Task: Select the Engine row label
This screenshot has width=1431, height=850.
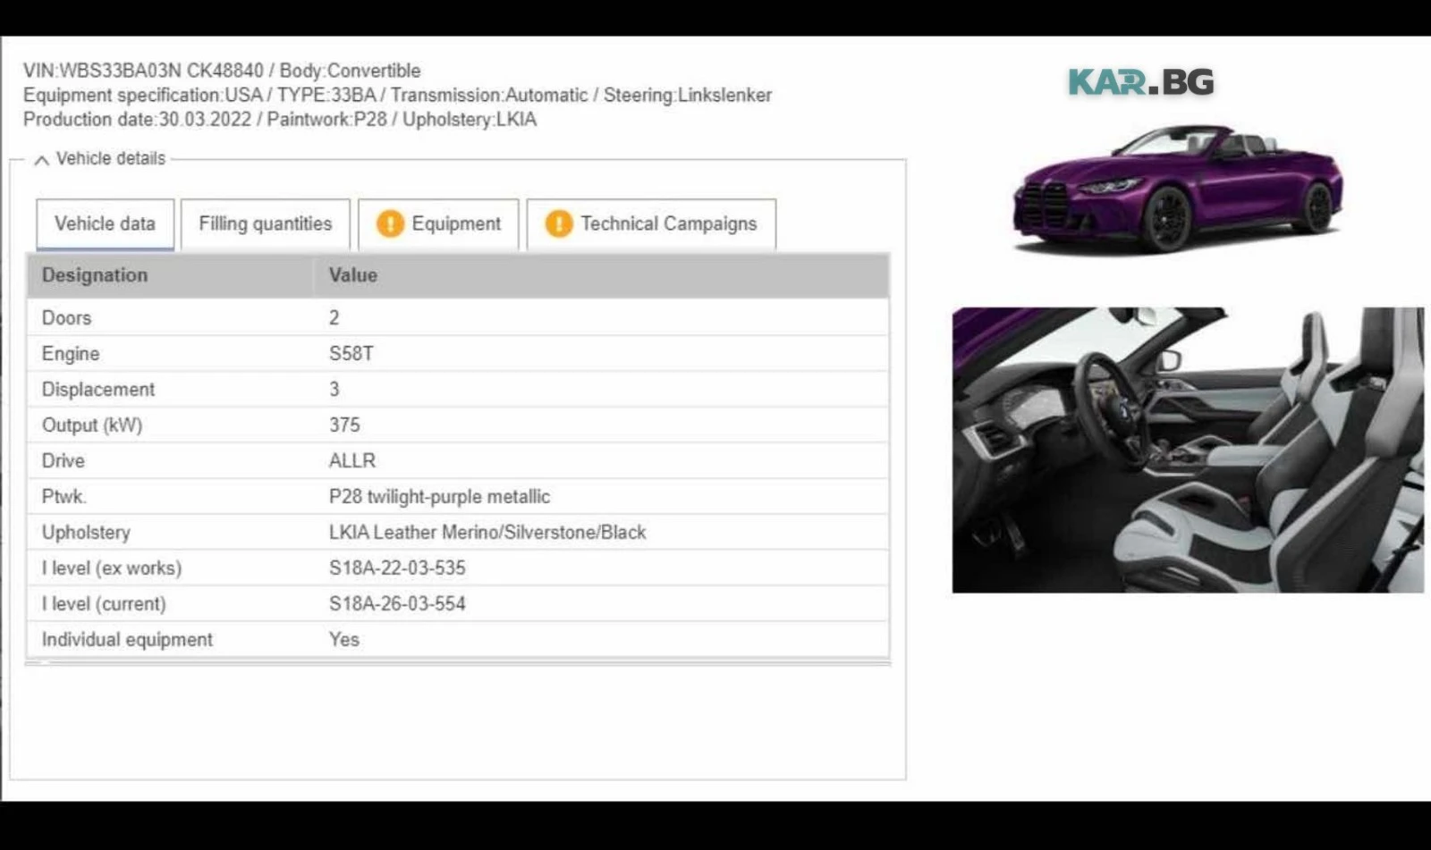Action: pos(71,354)
